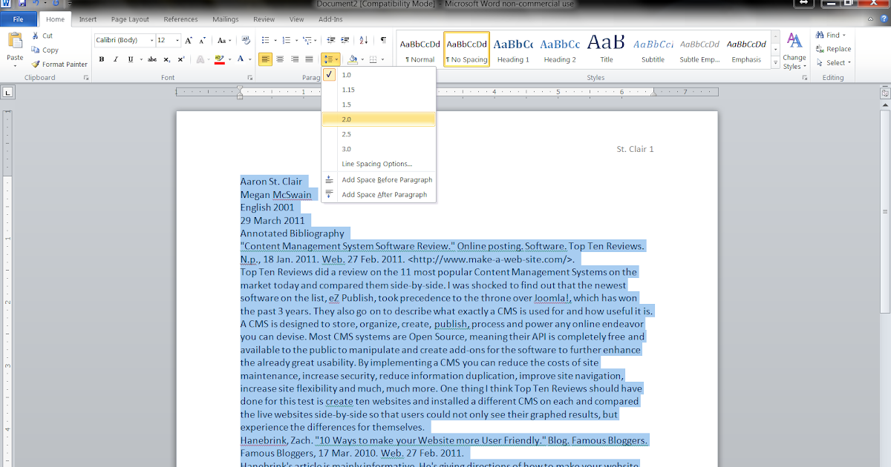Open the Select dropdown in Editing

[833, 63]
